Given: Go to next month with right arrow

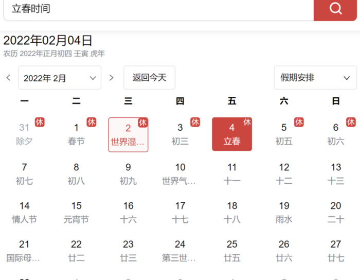Looking at the screenshot, I should (x=112, y=78).
